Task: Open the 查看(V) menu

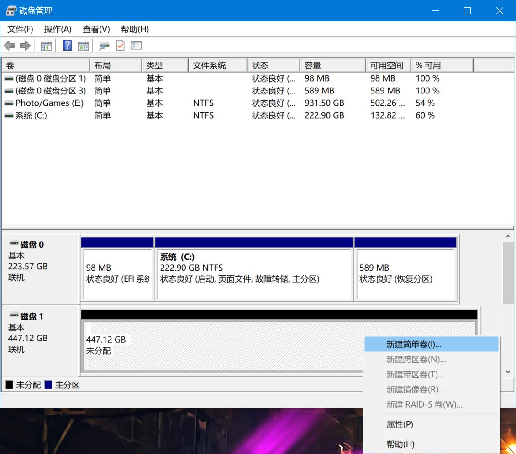Action: click(x=96, y=29)
